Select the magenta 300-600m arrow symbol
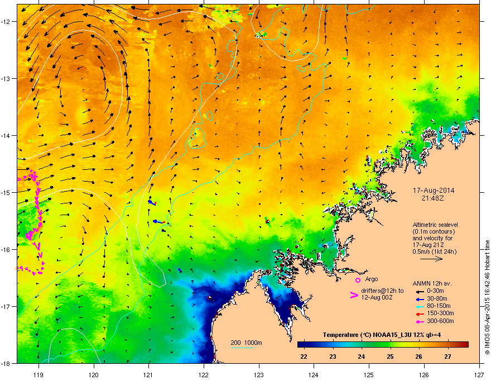 point(419,322)
